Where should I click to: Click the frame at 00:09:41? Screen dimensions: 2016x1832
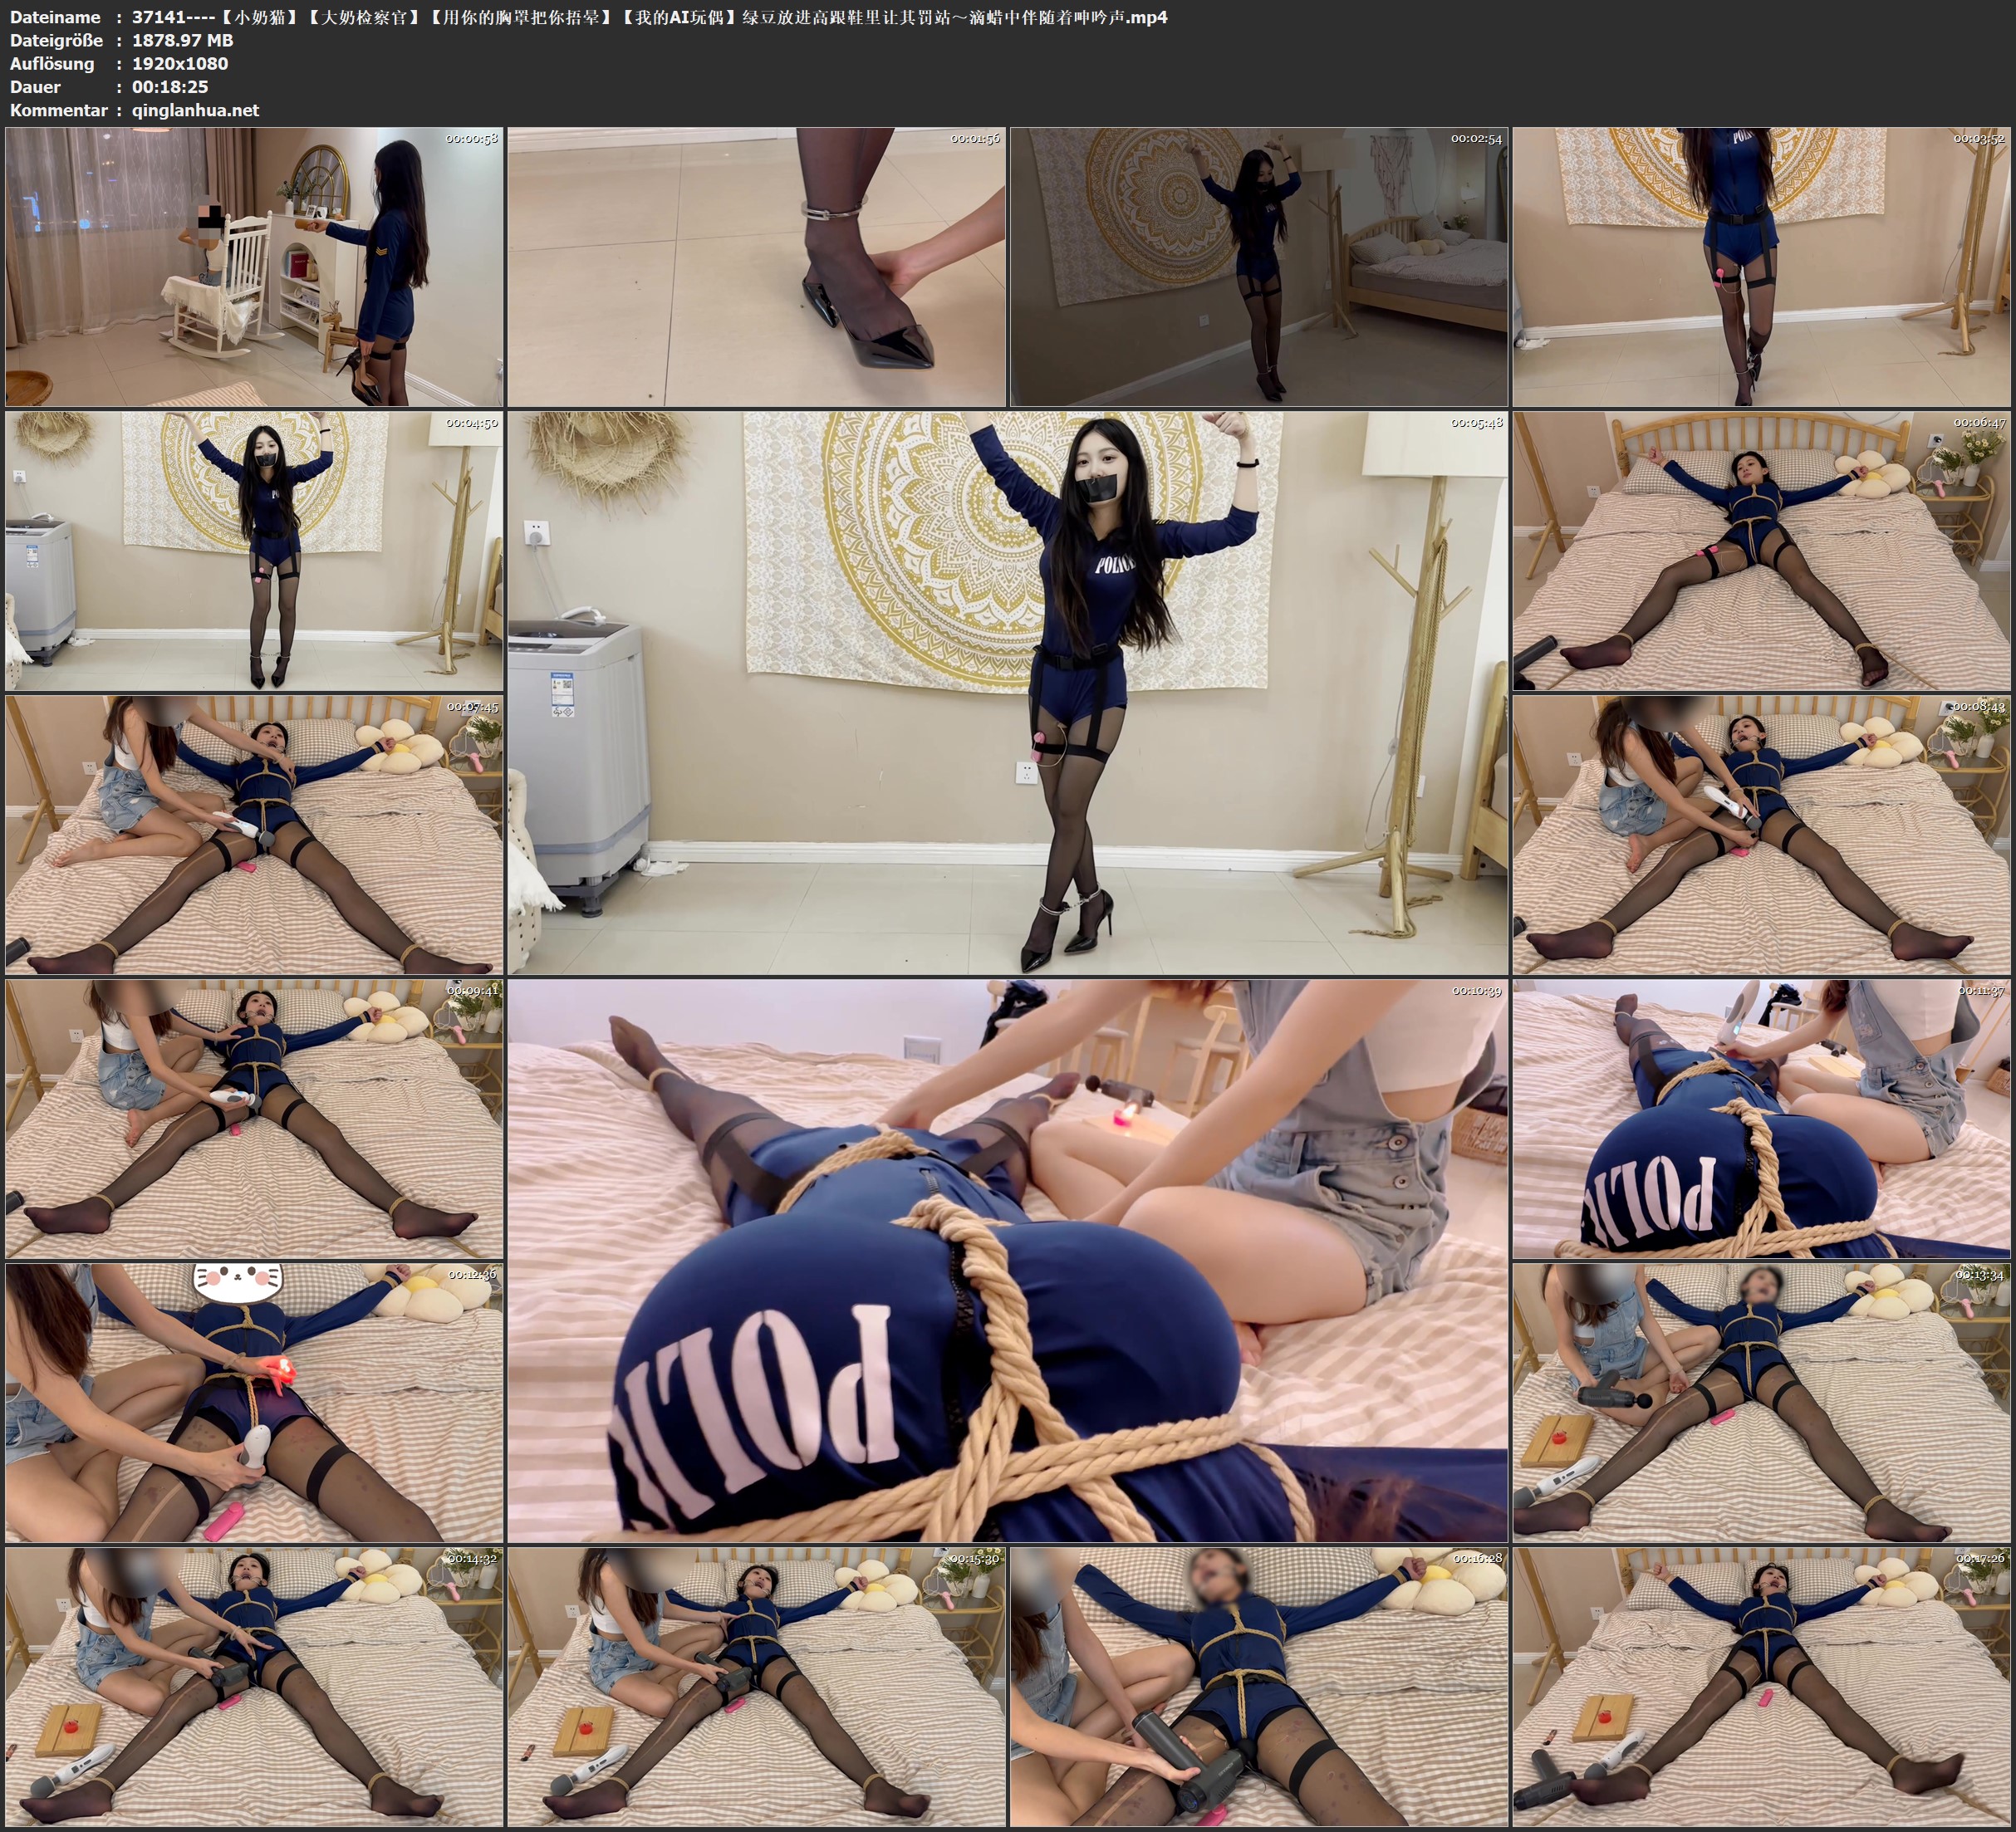(254, 1118)
